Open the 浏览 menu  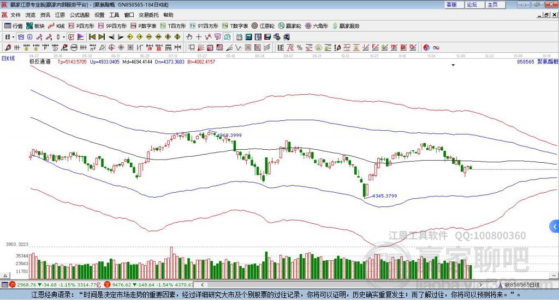coord(31,15)
